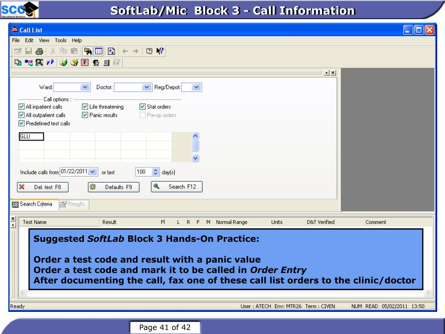Open the Reg/Depot dropdown
445x334 pixels.
click(x=196, y=87)
